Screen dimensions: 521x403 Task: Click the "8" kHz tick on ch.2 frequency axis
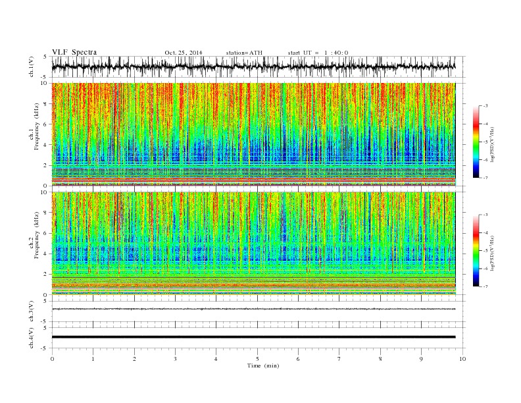click(x=46, y=213)
